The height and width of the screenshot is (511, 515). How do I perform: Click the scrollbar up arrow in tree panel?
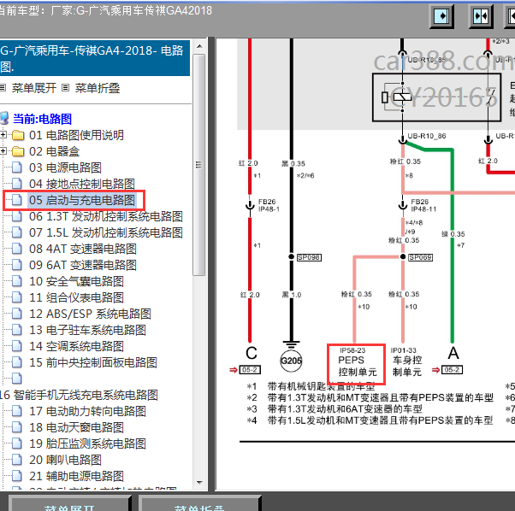point(199,47)
